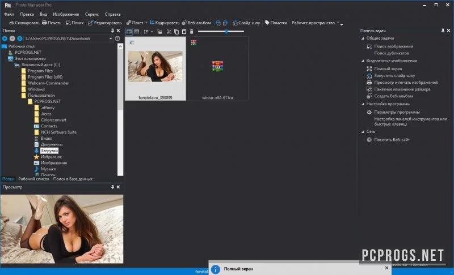Collapse the Сеть section
This screenshot has width=454, height=275.
pos(363,132)
